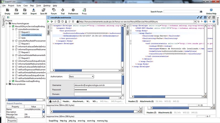
Task: Open the Headers (7) response tab
Action: (x=133, y=101)
